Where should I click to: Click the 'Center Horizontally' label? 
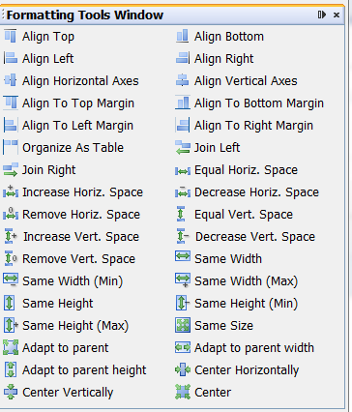click(247, 370)
